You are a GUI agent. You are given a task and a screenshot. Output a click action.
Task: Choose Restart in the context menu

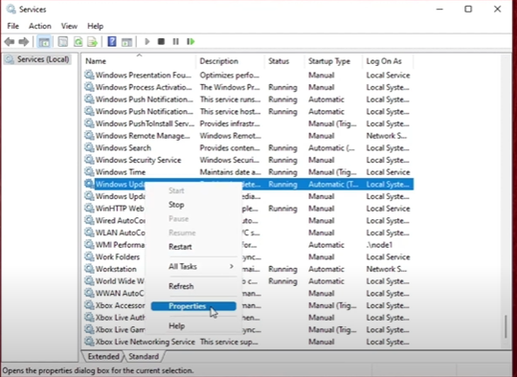(193, 247)
